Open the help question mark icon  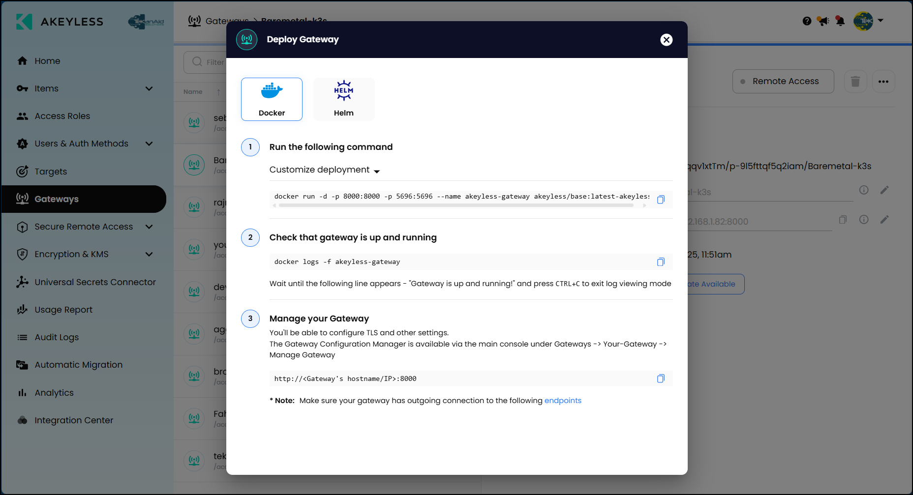click(x=807, y=21)
